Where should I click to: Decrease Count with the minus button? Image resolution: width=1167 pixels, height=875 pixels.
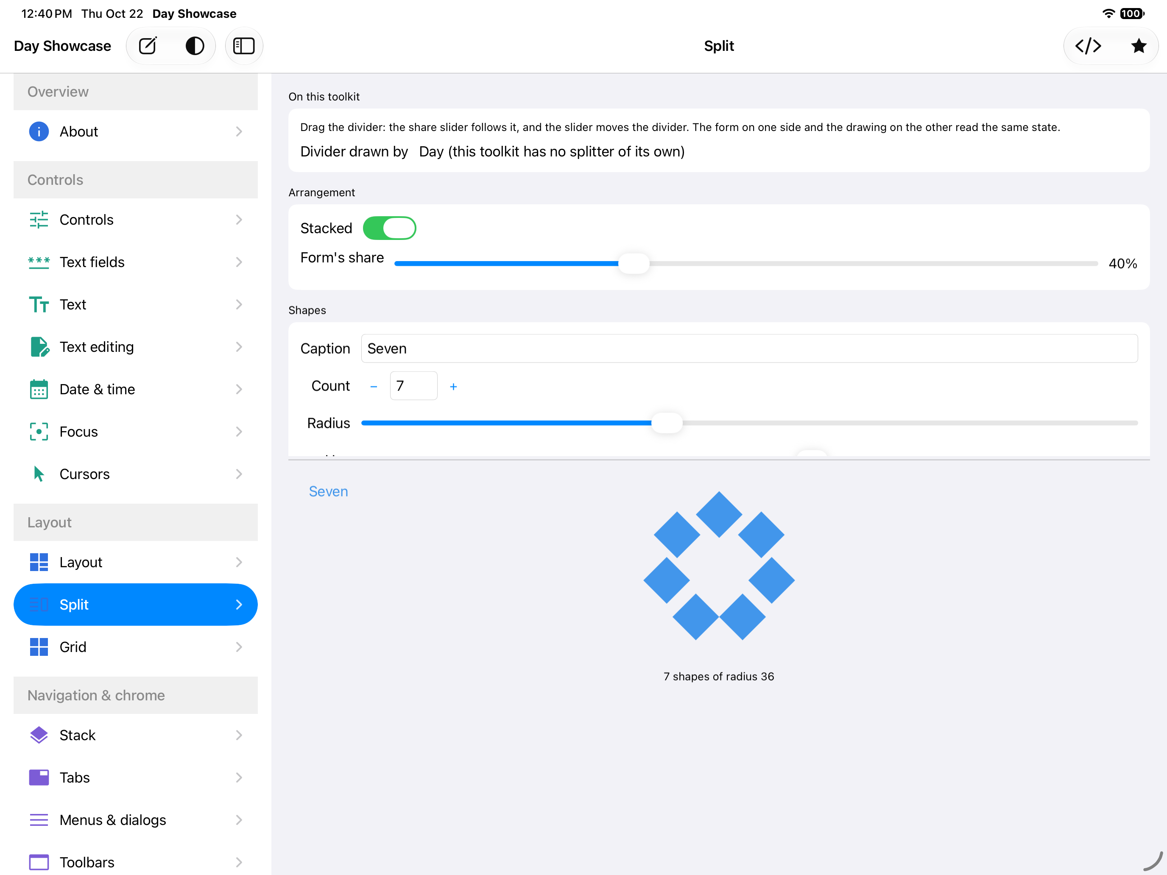click(374, 387)
